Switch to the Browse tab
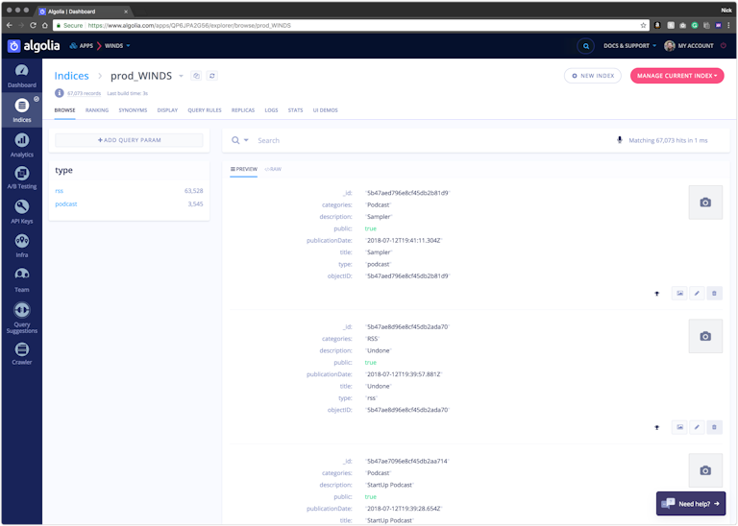Image resolution: width=738 pixels, height=526 pixels. 65,110
